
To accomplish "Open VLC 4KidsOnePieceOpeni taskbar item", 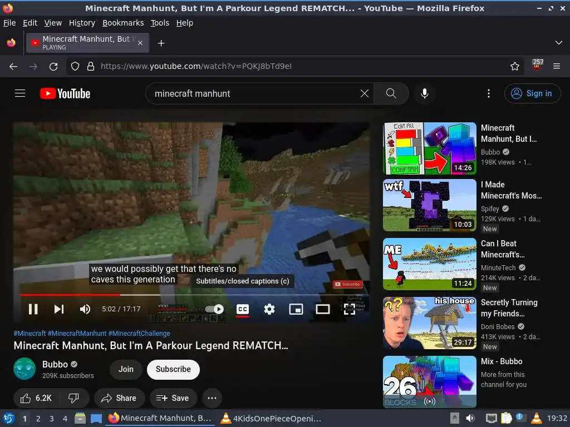I will [x=271, y=419].
